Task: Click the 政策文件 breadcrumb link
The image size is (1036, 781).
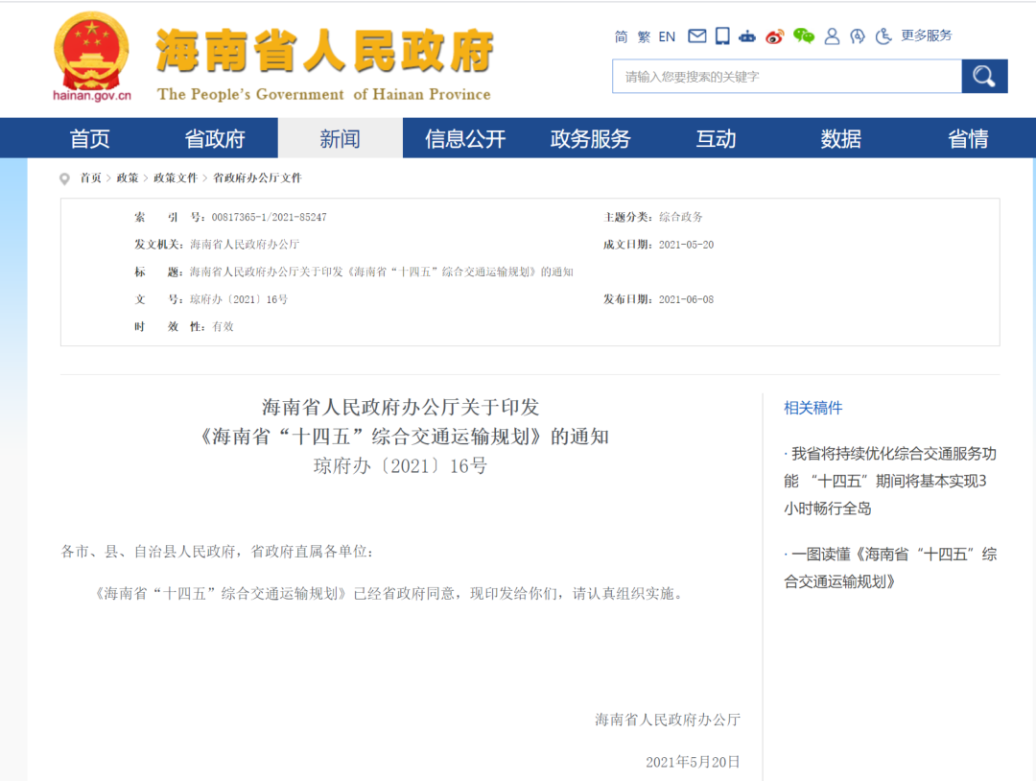Action: (x=176, y=178)
